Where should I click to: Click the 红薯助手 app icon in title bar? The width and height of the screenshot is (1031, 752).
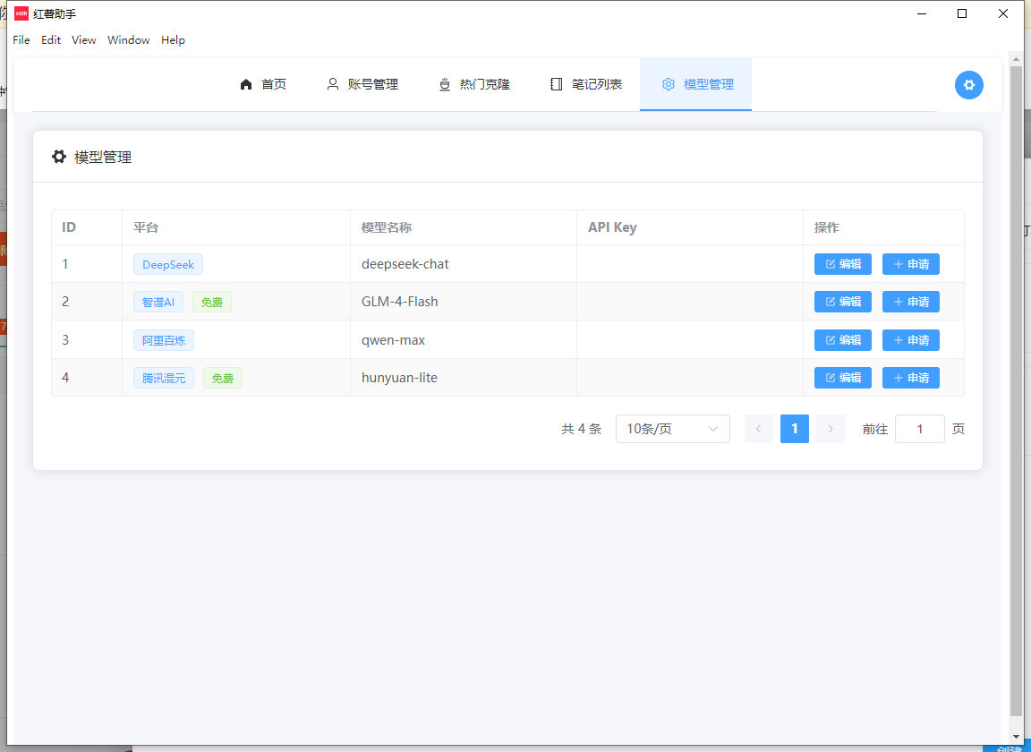(21, 13)
